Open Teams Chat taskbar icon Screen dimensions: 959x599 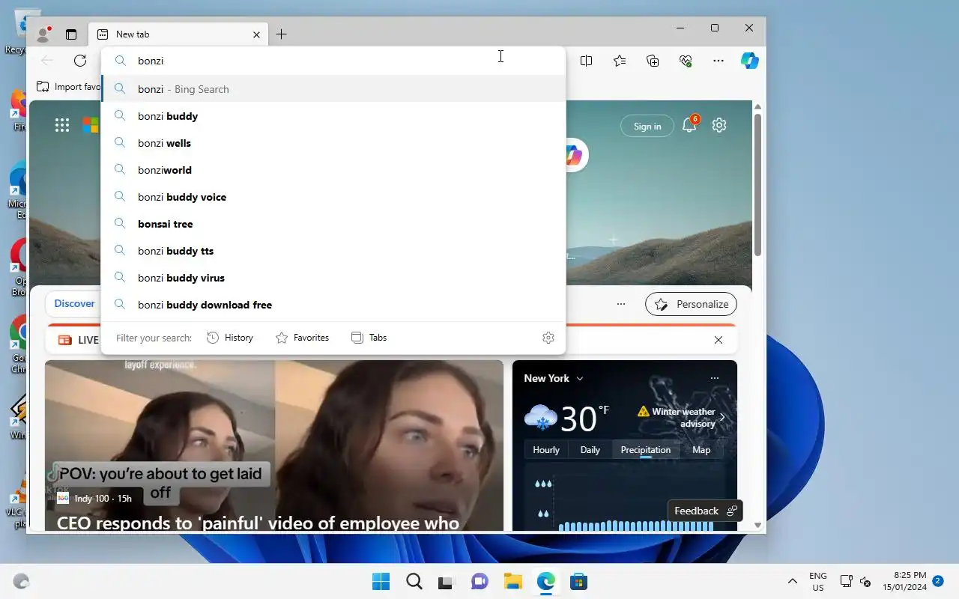click(x=479, y=582)
